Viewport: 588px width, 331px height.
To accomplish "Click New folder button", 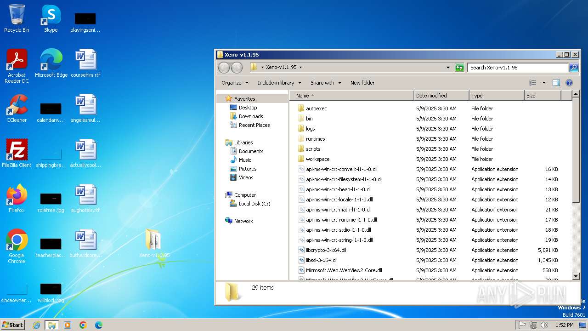I will (362, 83).
